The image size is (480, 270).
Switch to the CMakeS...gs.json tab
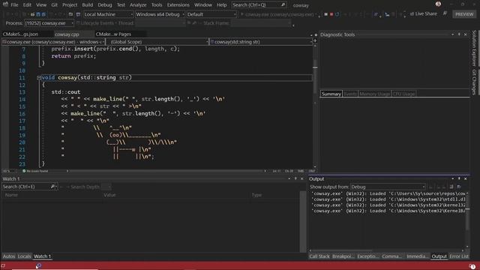click(20, 34)
